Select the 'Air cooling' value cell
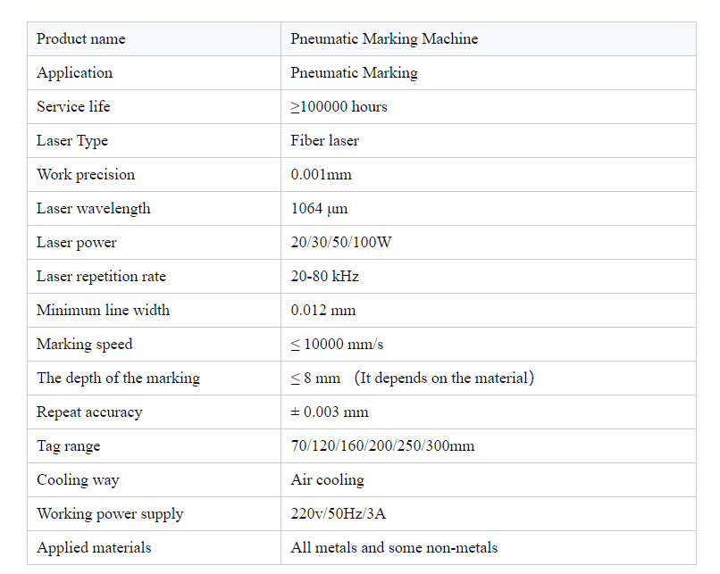 (488, 480)
